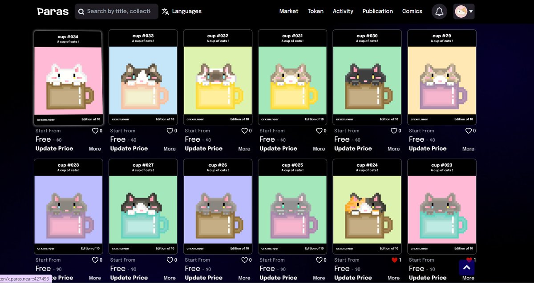Screen dimensions: 534x283
Task: Open the Comics page
Action: click(412, 11)
